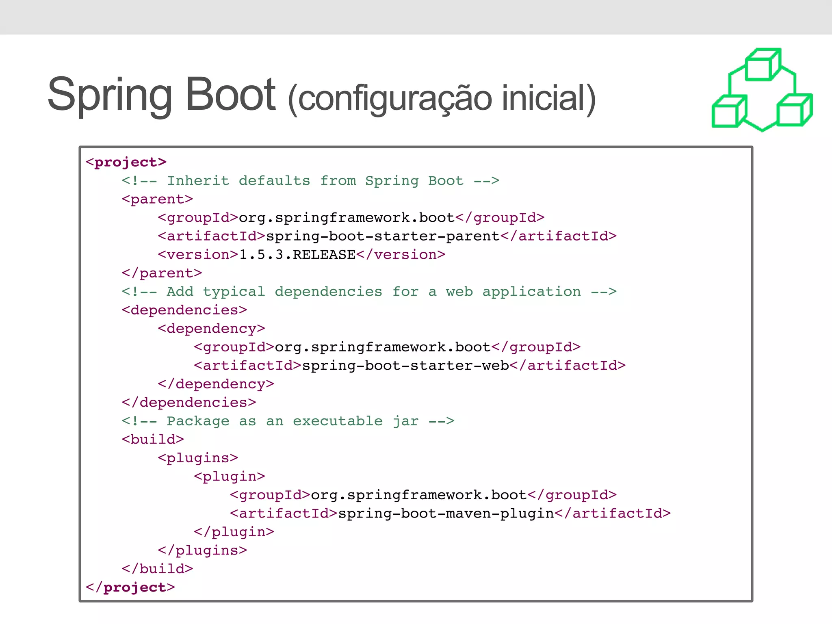Image resolution: width=832 pixels, height=624 pixels.
Task: Click comment 'Package as an executable jar'
Action: pos(288,421)
